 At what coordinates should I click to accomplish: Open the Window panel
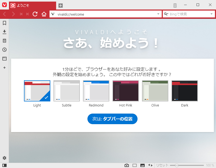[x=4, y=59]
